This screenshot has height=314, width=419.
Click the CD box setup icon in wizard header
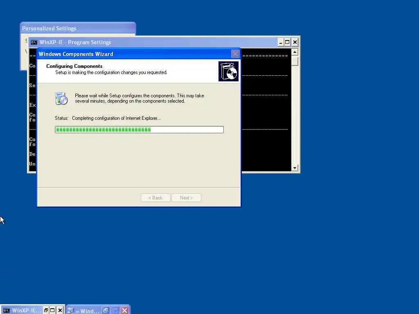point(228,71)
